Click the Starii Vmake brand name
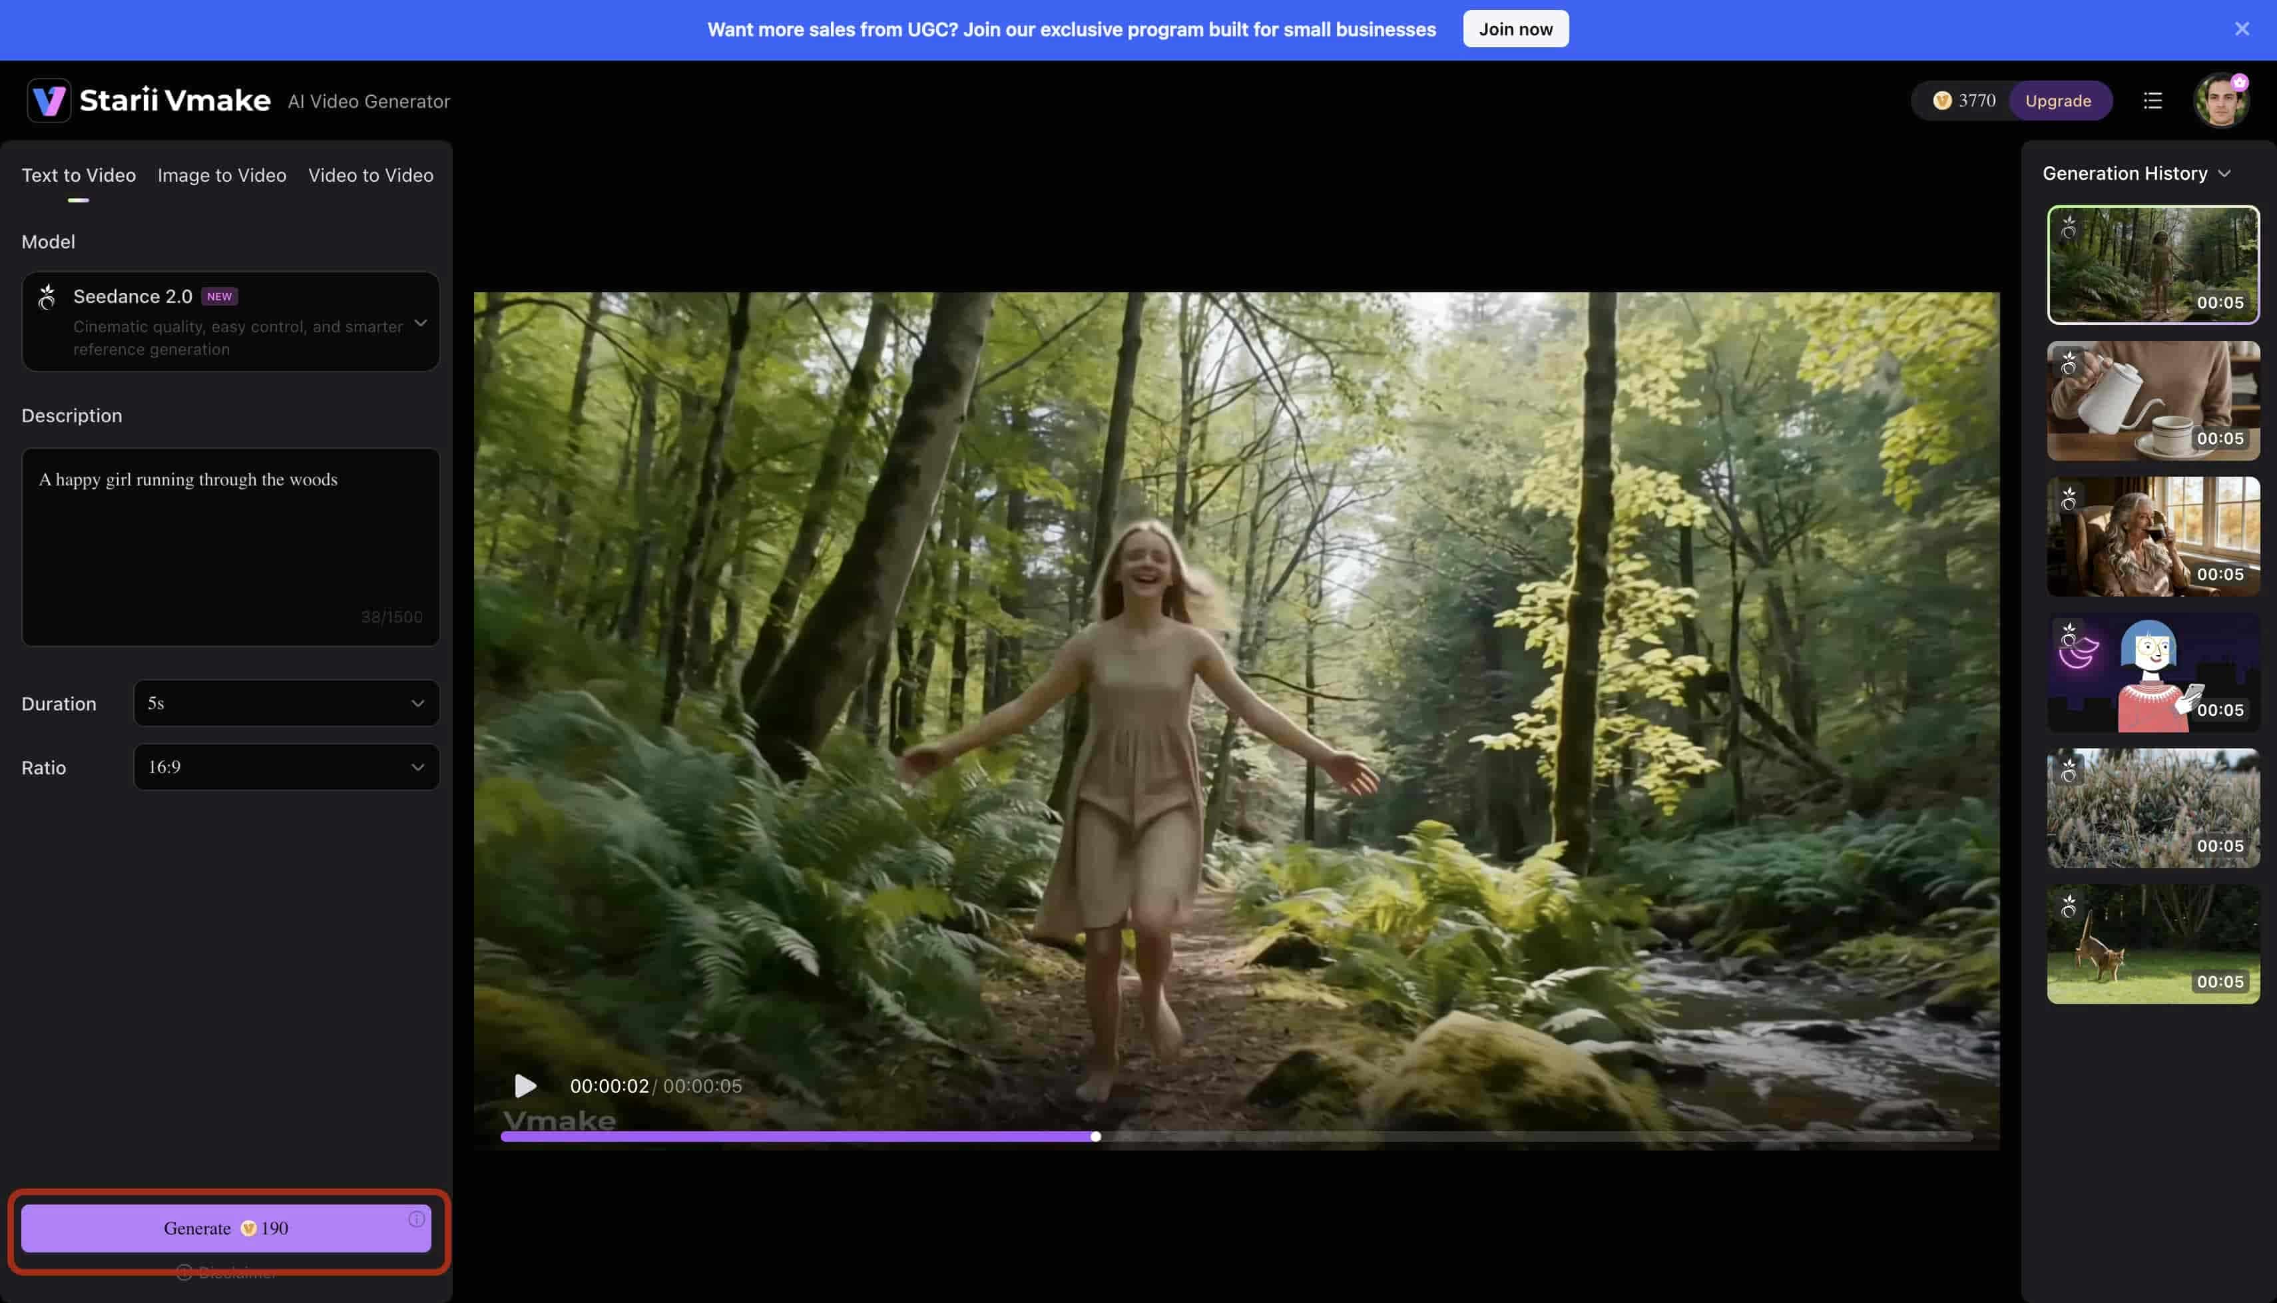The width and height of the screenshot is (2277, 1303). pos(175,101)
